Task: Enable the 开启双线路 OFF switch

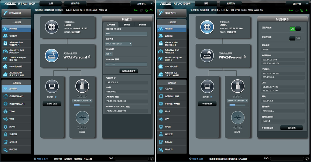Action: [295, 38]
